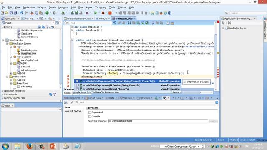Switch to the Breakpoints tab
The height and width of the screenshot is (150, 267).
pyautogui.click(x=73, y=98)
